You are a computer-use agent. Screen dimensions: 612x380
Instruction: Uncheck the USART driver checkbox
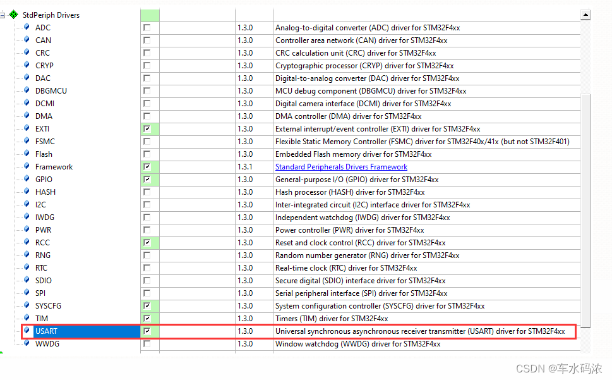[x=147, y=331]
